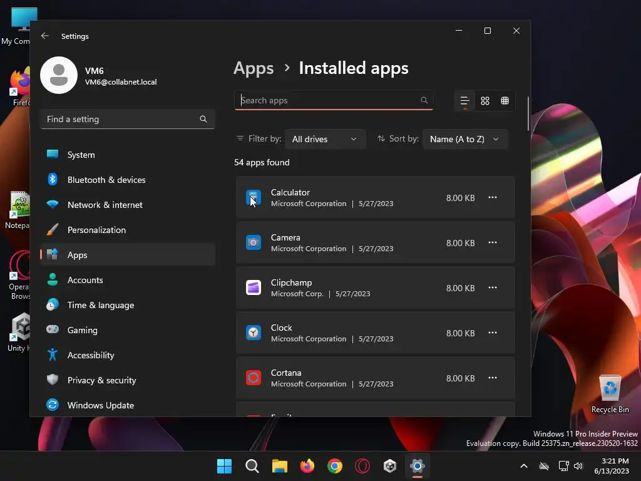The height and width of the screenshot is (481, 641).
Task: Click the Calculator app icon
Action: pos(254,197)
